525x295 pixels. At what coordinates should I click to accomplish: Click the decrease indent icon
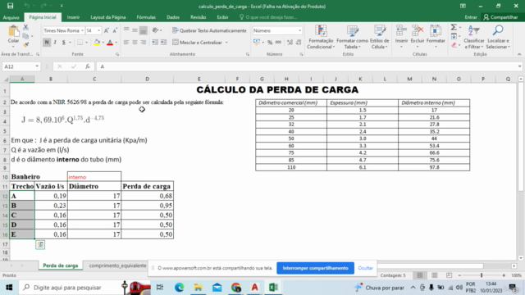[155, 43]
